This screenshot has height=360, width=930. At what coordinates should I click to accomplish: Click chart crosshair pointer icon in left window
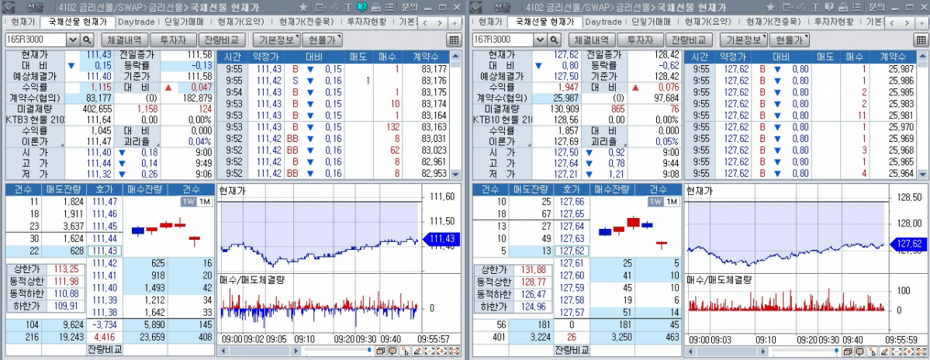(405, 351)
